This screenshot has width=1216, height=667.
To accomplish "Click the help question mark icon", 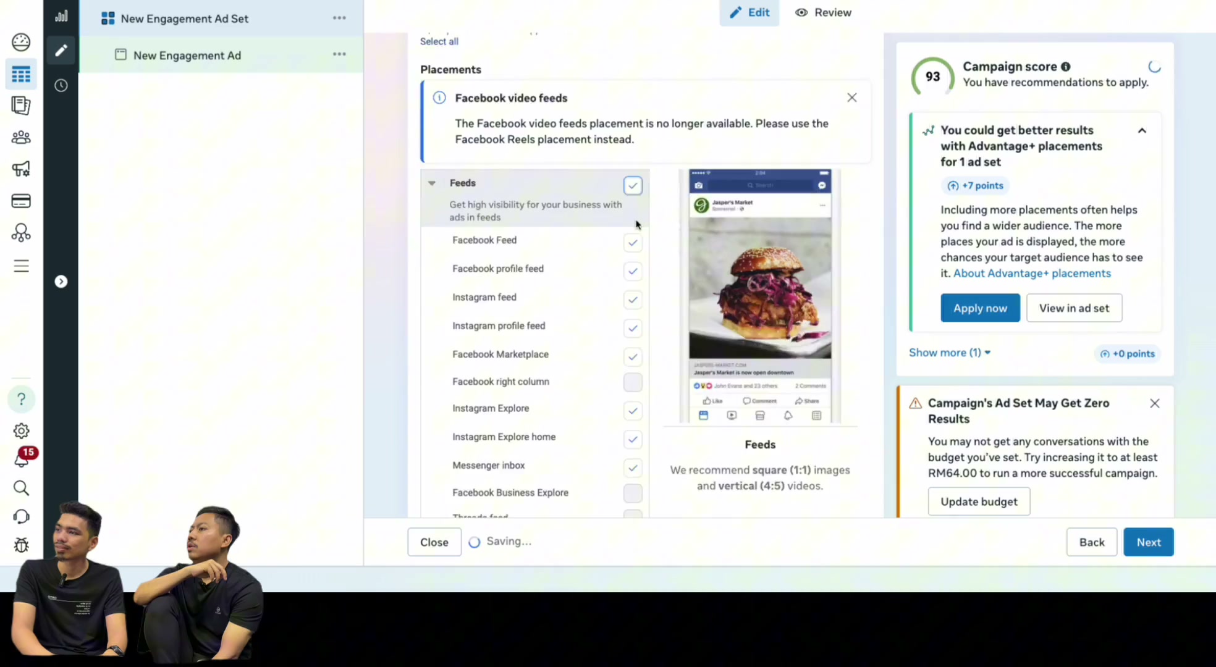I will tap(21, 399).
